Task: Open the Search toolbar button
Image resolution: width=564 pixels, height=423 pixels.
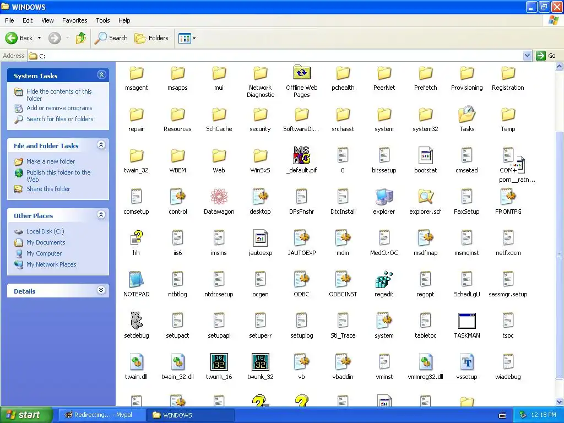Action: coord(111,38)
